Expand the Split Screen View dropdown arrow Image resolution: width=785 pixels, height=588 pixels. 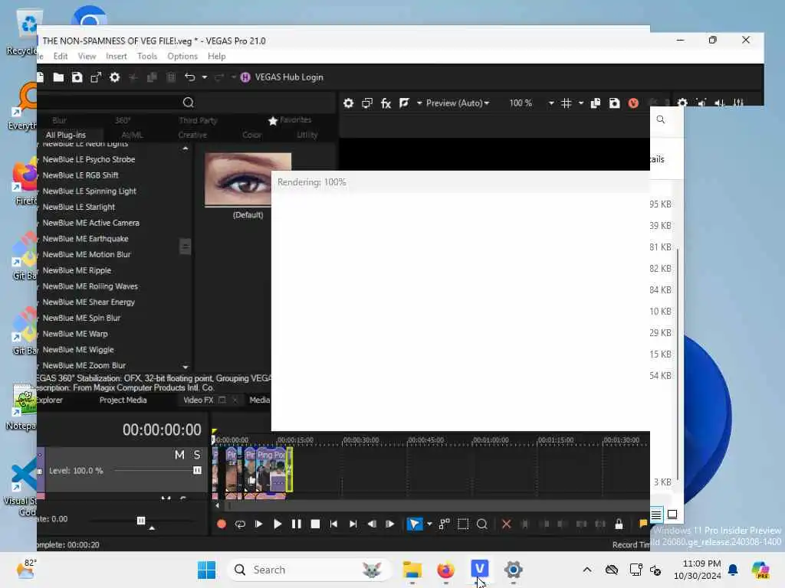tap(419, 103)
